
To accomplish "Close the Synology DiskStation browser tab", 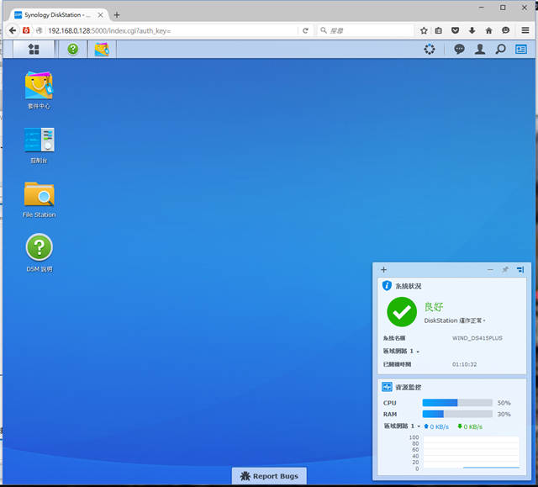I will click(100, 15).
